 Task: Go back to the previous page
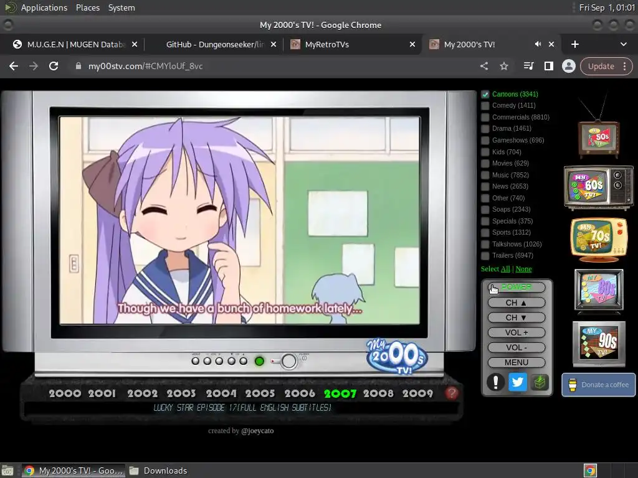[x=14, y=66]
